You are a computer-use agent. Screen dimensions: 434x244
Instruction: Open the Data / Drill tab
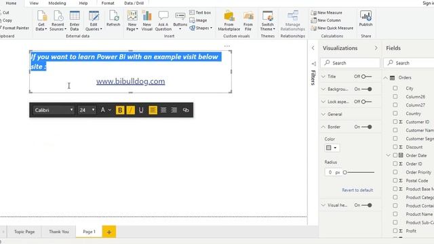coord(134,3)
